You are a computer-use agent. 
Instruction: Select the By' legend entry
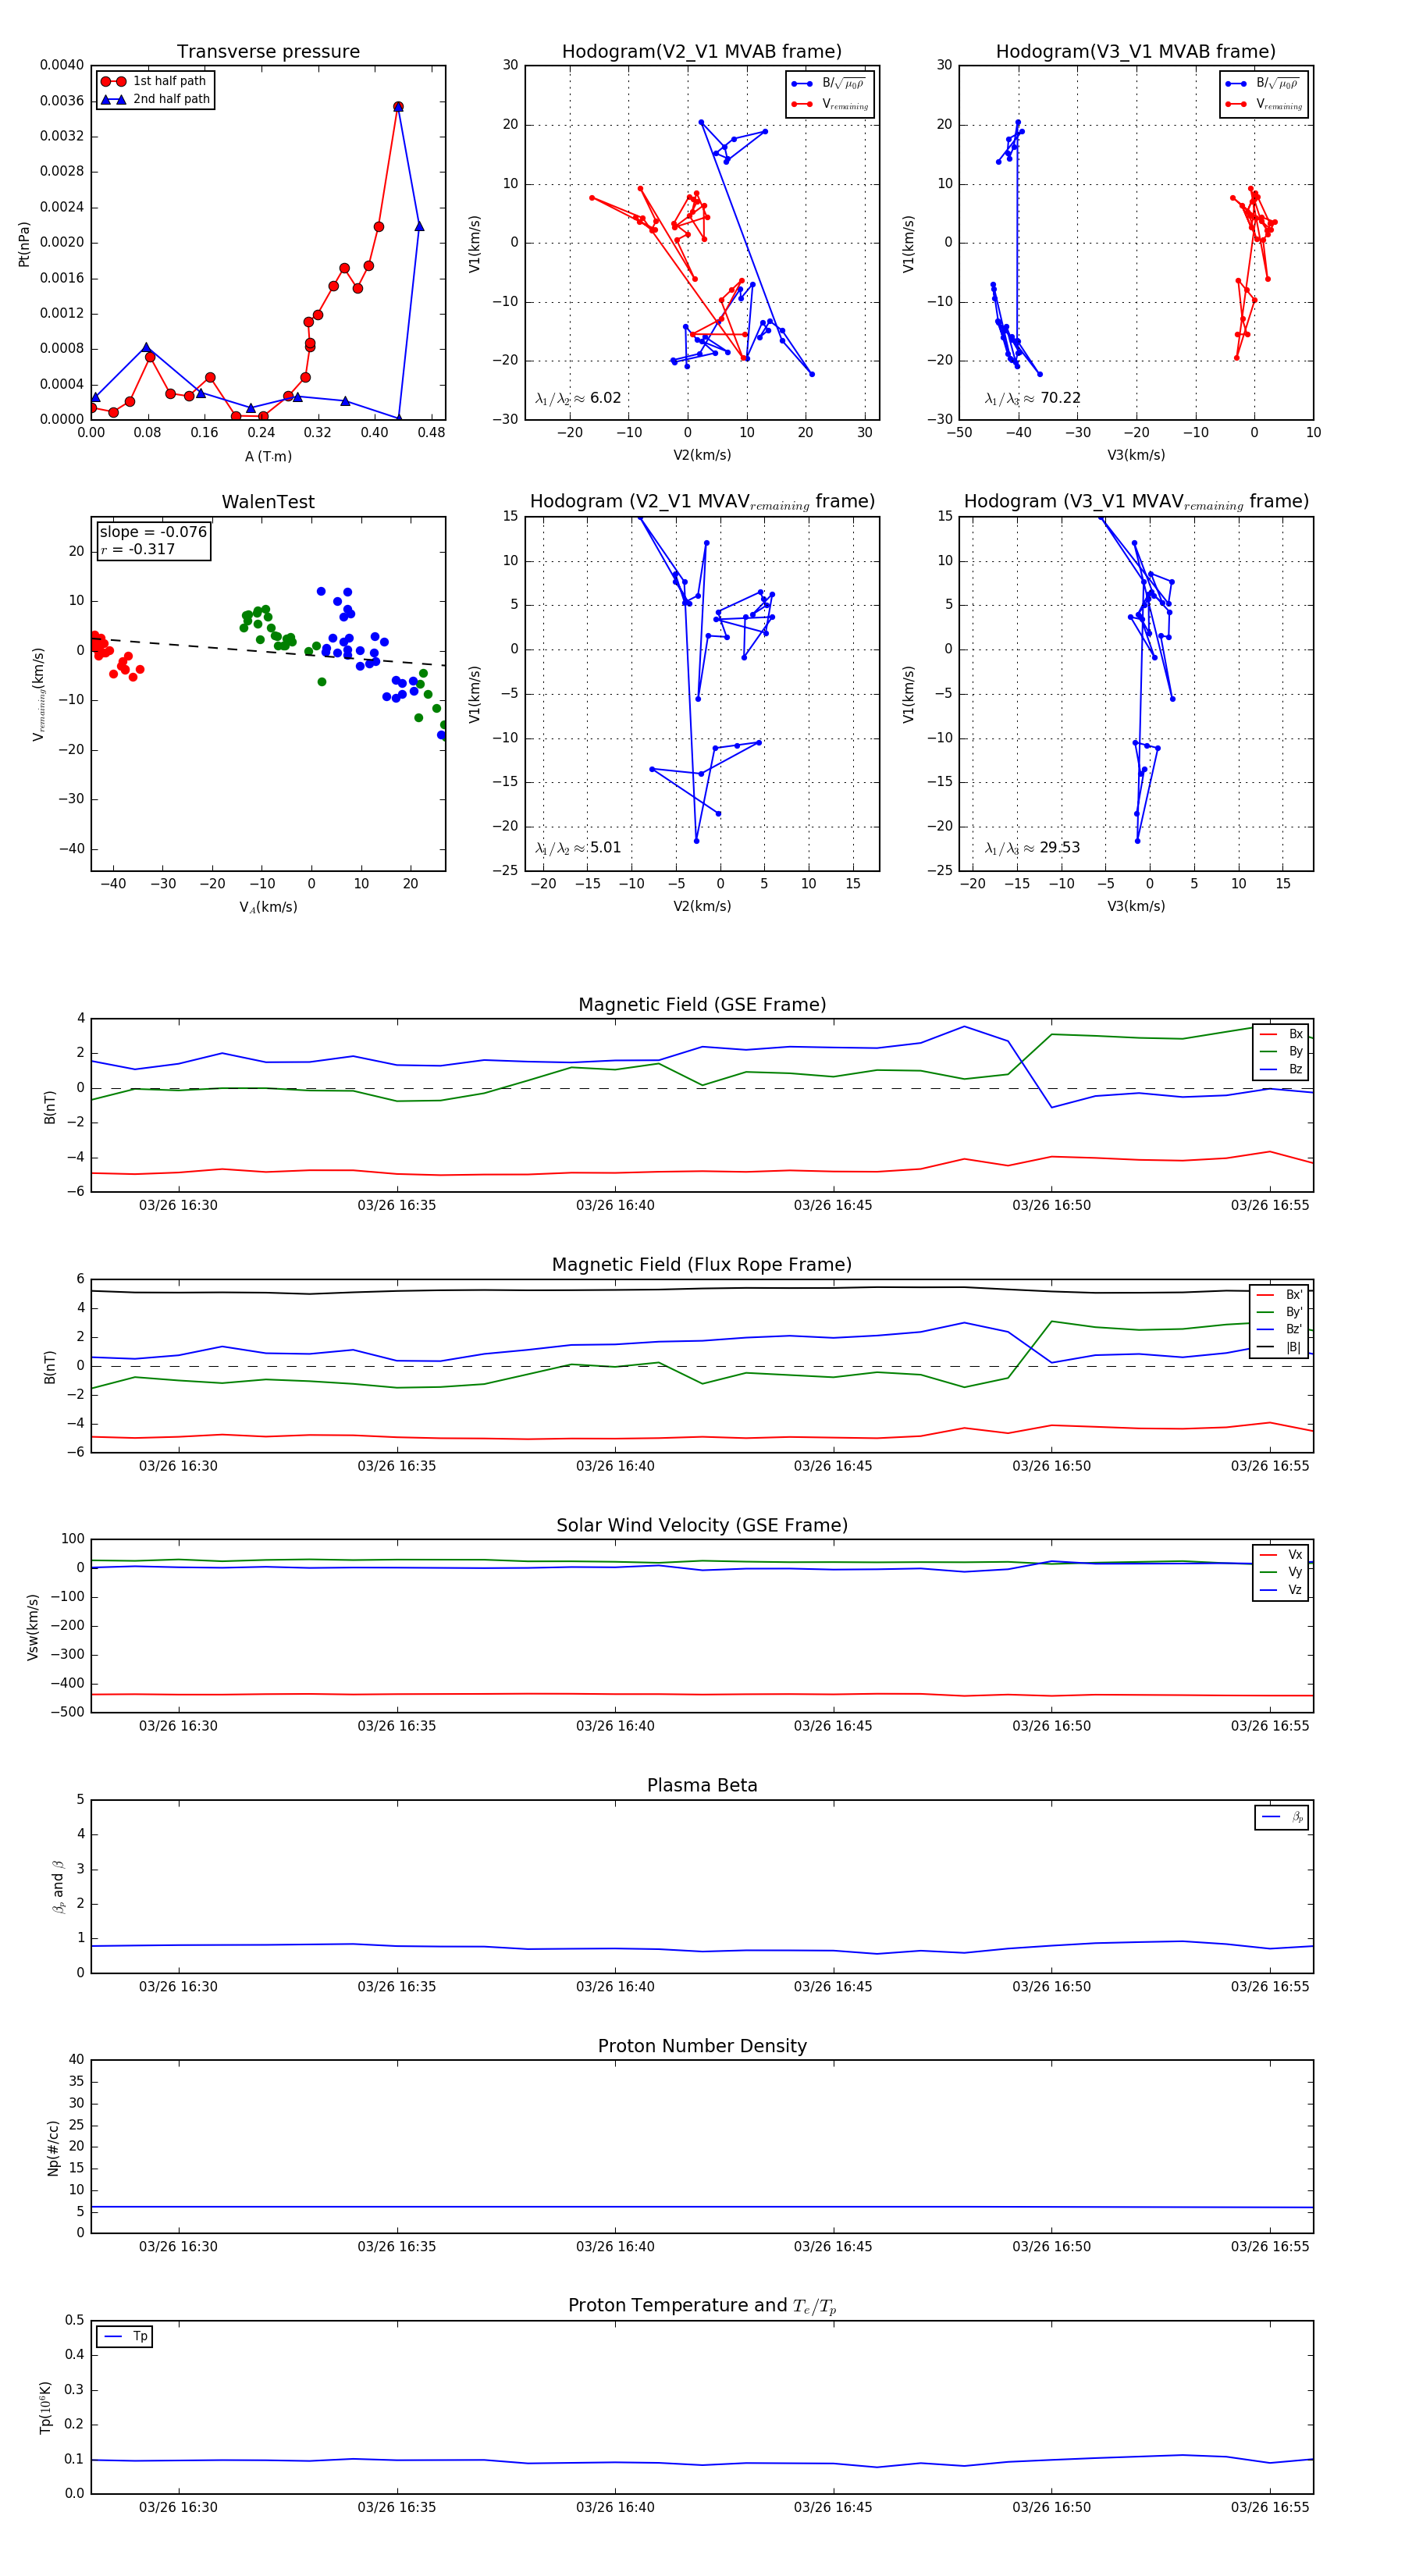[x=1280, y=1312]
